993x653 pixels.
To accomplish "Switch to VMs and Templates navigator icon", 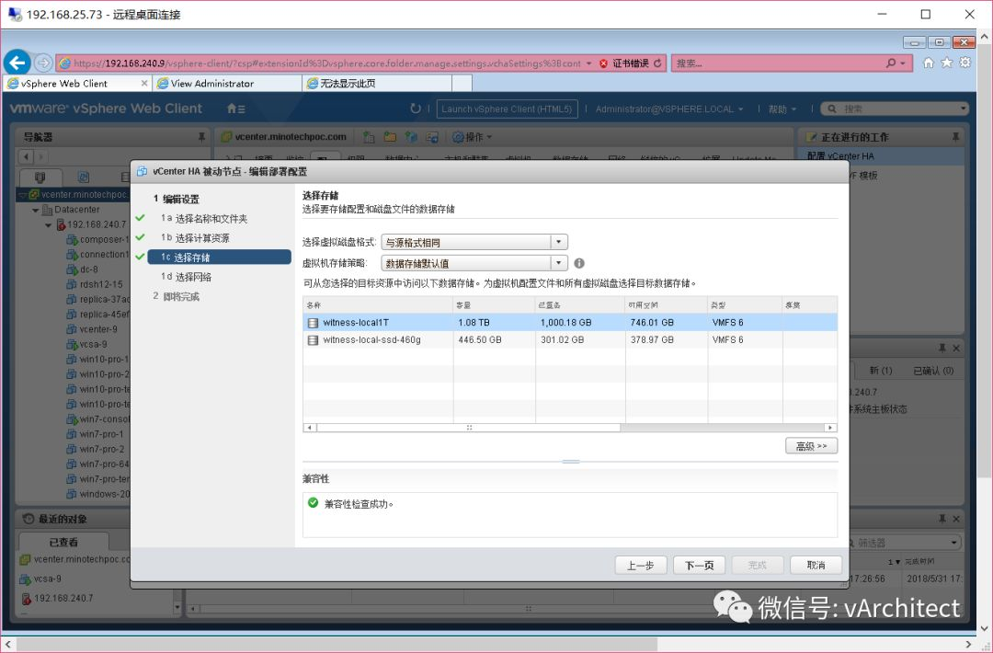I will 83,178.
